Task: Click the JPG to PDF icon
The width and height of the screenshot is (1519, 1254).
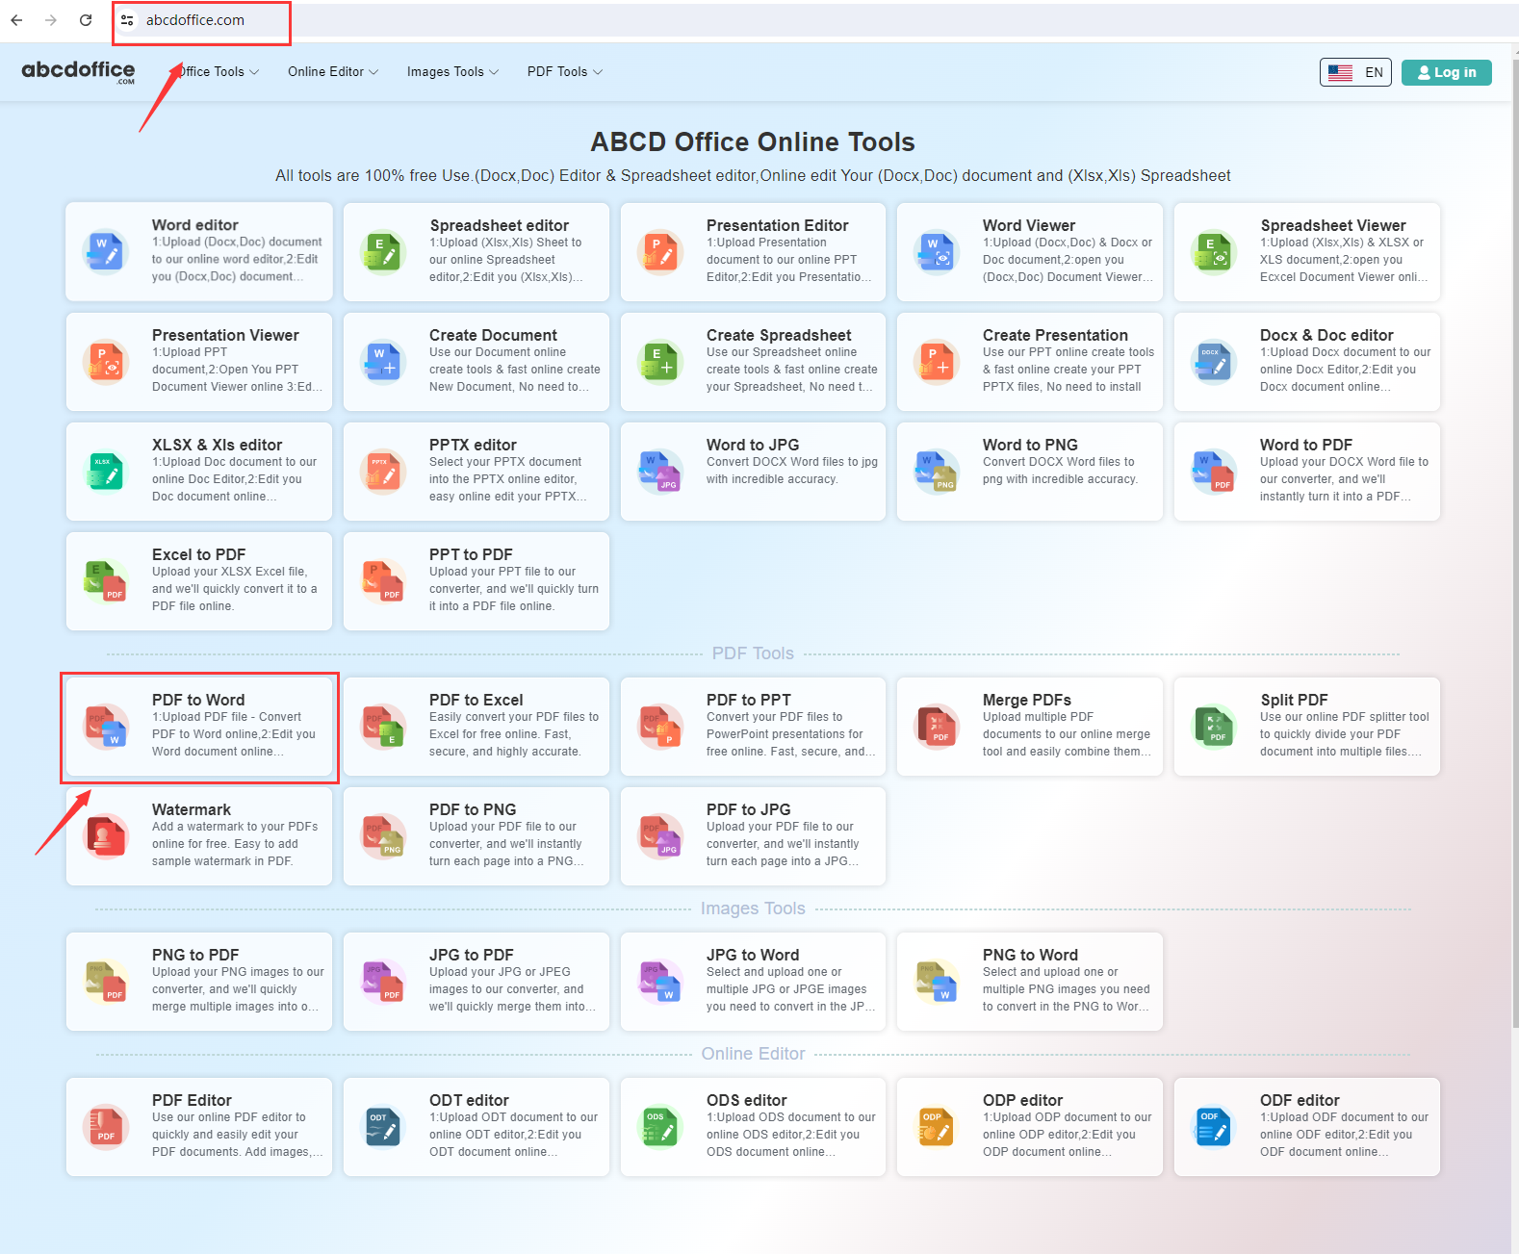Action: [383, 982]
